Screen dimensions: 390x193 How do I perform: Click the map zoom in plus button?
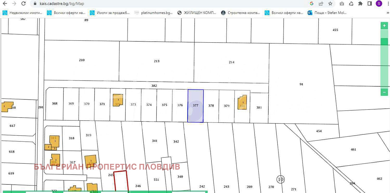[384, 26]
